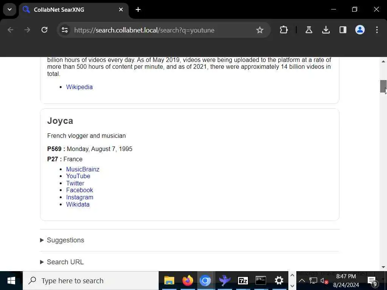The image size is (387, 290).
Task: Open Joyca's YouTube link
Action: tap(78, 176)
